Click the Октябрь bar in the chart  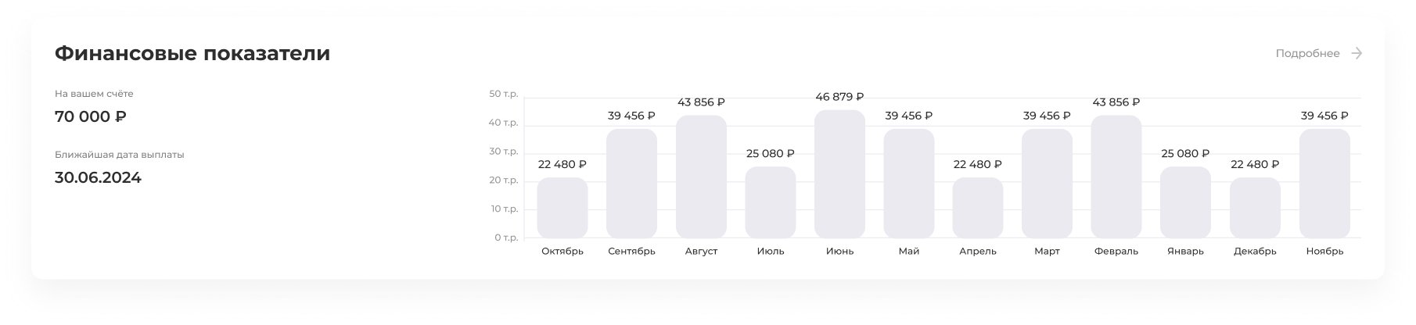562,208
